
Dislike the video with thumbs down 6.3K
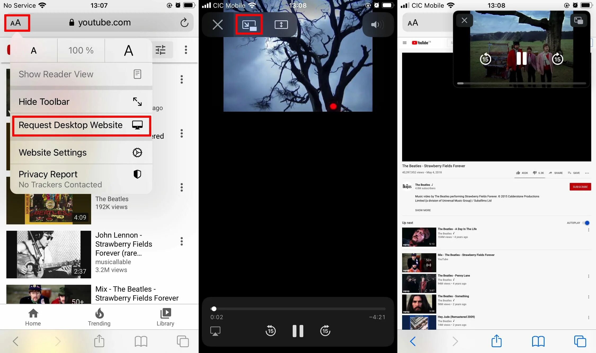point(538,173)
